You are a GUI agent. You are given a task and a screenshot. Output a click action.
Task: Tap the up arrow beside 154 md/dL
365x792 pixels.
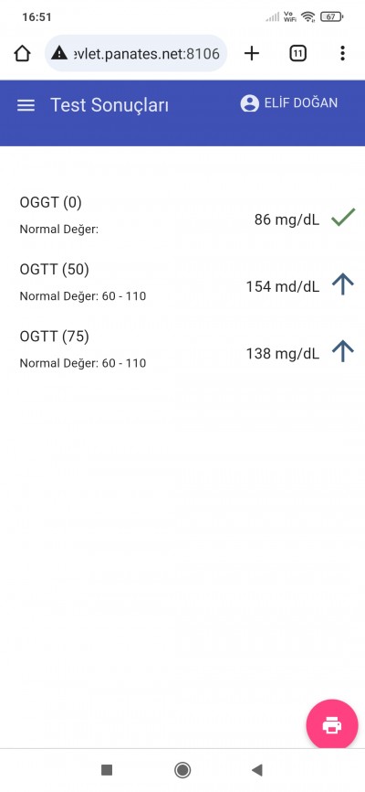point(343,284)
